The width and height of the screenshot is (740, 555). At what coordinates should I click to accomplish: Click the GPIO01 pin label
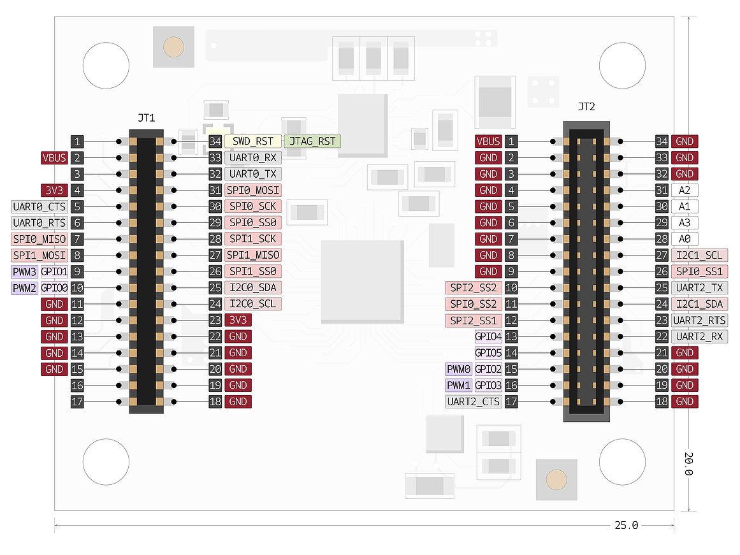(54, 271)
